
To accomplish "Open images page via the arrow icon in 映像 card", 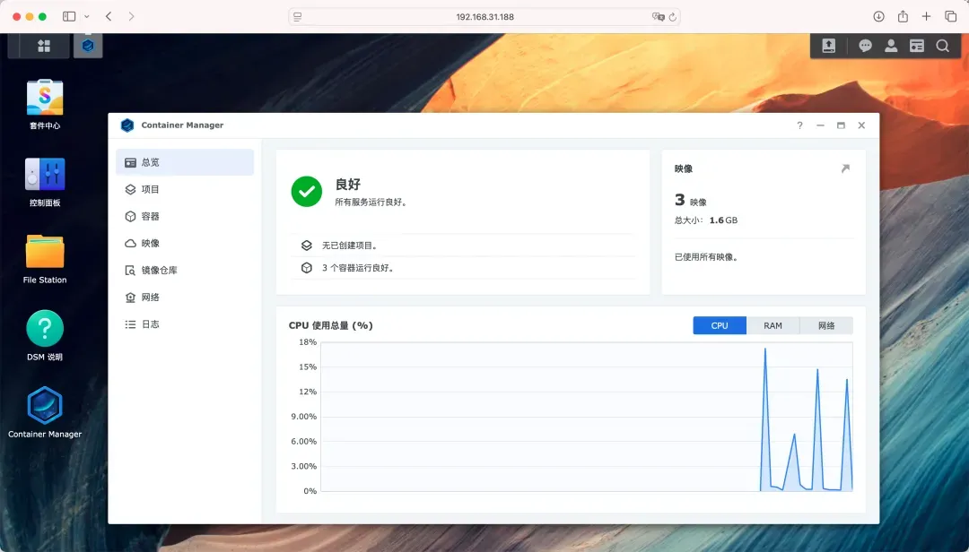I will pyautogui.click(x=845, y=168).
